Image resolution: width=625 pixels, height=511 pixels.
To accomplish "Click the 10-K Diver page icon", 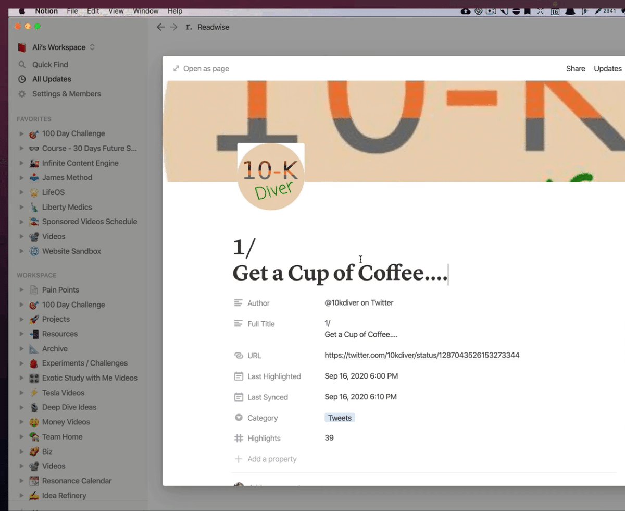I will tap(270, 177).
